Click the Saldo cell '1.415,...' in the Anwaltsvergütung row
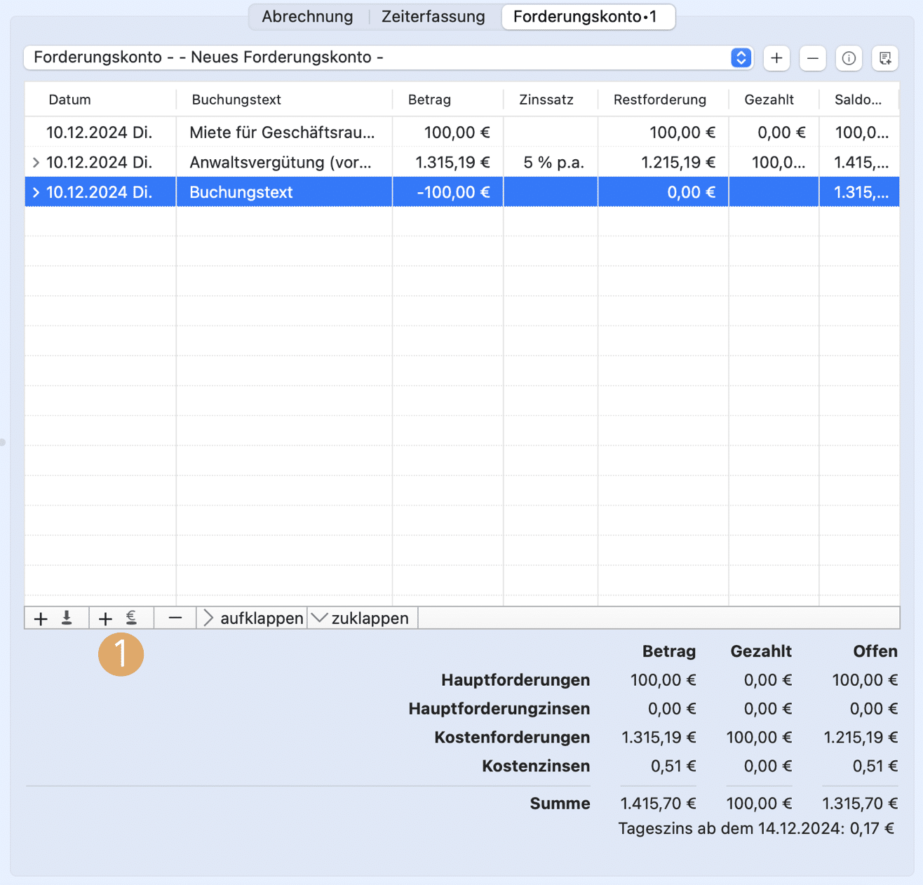Viewport: 923px width, 885px height. (861, 163)
